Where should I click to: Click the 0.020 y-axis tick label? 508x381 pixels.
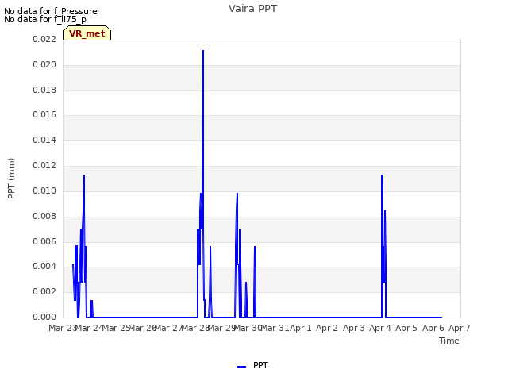click(x=44, y=64)
